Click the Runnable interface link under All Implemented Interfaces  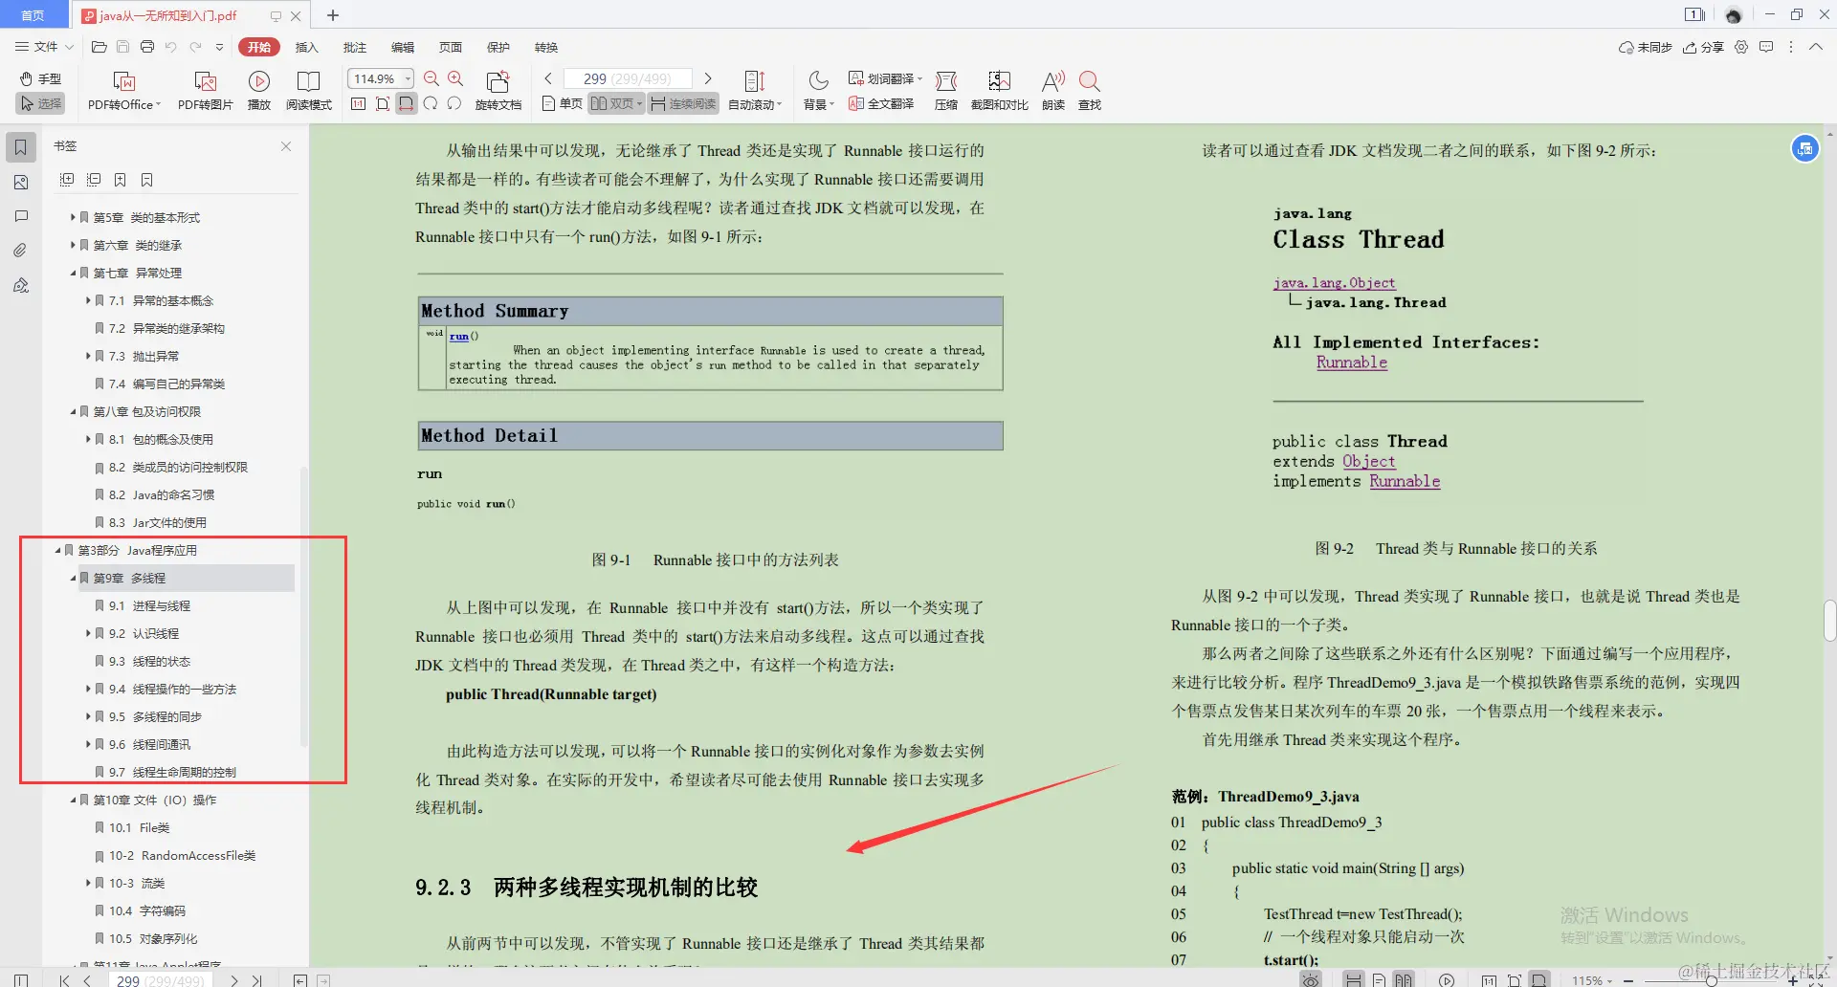click(1351, 362)
